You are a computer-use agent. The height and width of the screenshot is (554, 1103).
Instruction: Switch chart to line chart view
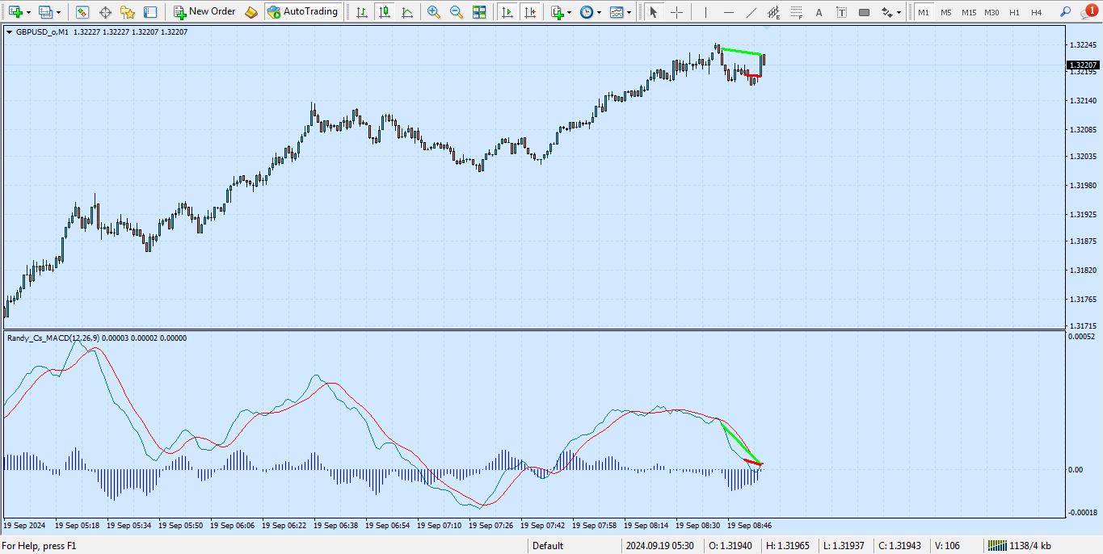[x=406, y=12]
